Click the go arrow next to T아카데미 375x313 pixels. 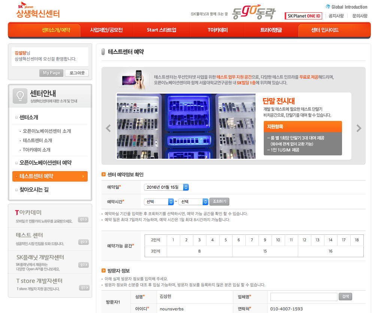[x=83, y=220]
